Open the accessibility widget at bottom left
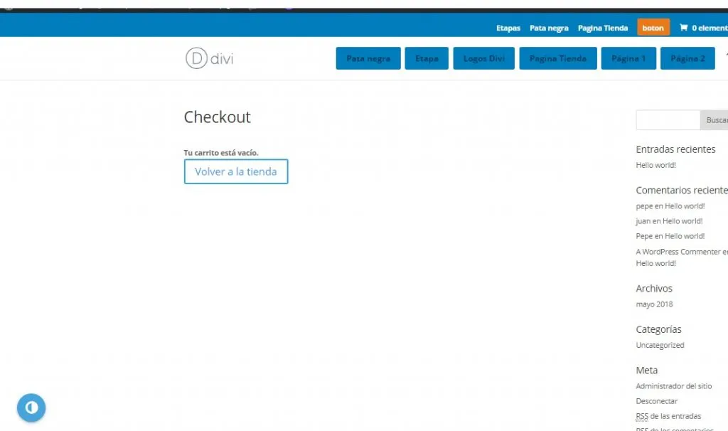Viewport: 728px width, 431px height. click(x=31, y=408)
